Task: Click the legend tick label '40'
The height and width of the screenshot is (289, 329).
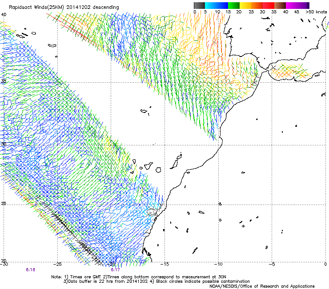Action: [285, 12]
